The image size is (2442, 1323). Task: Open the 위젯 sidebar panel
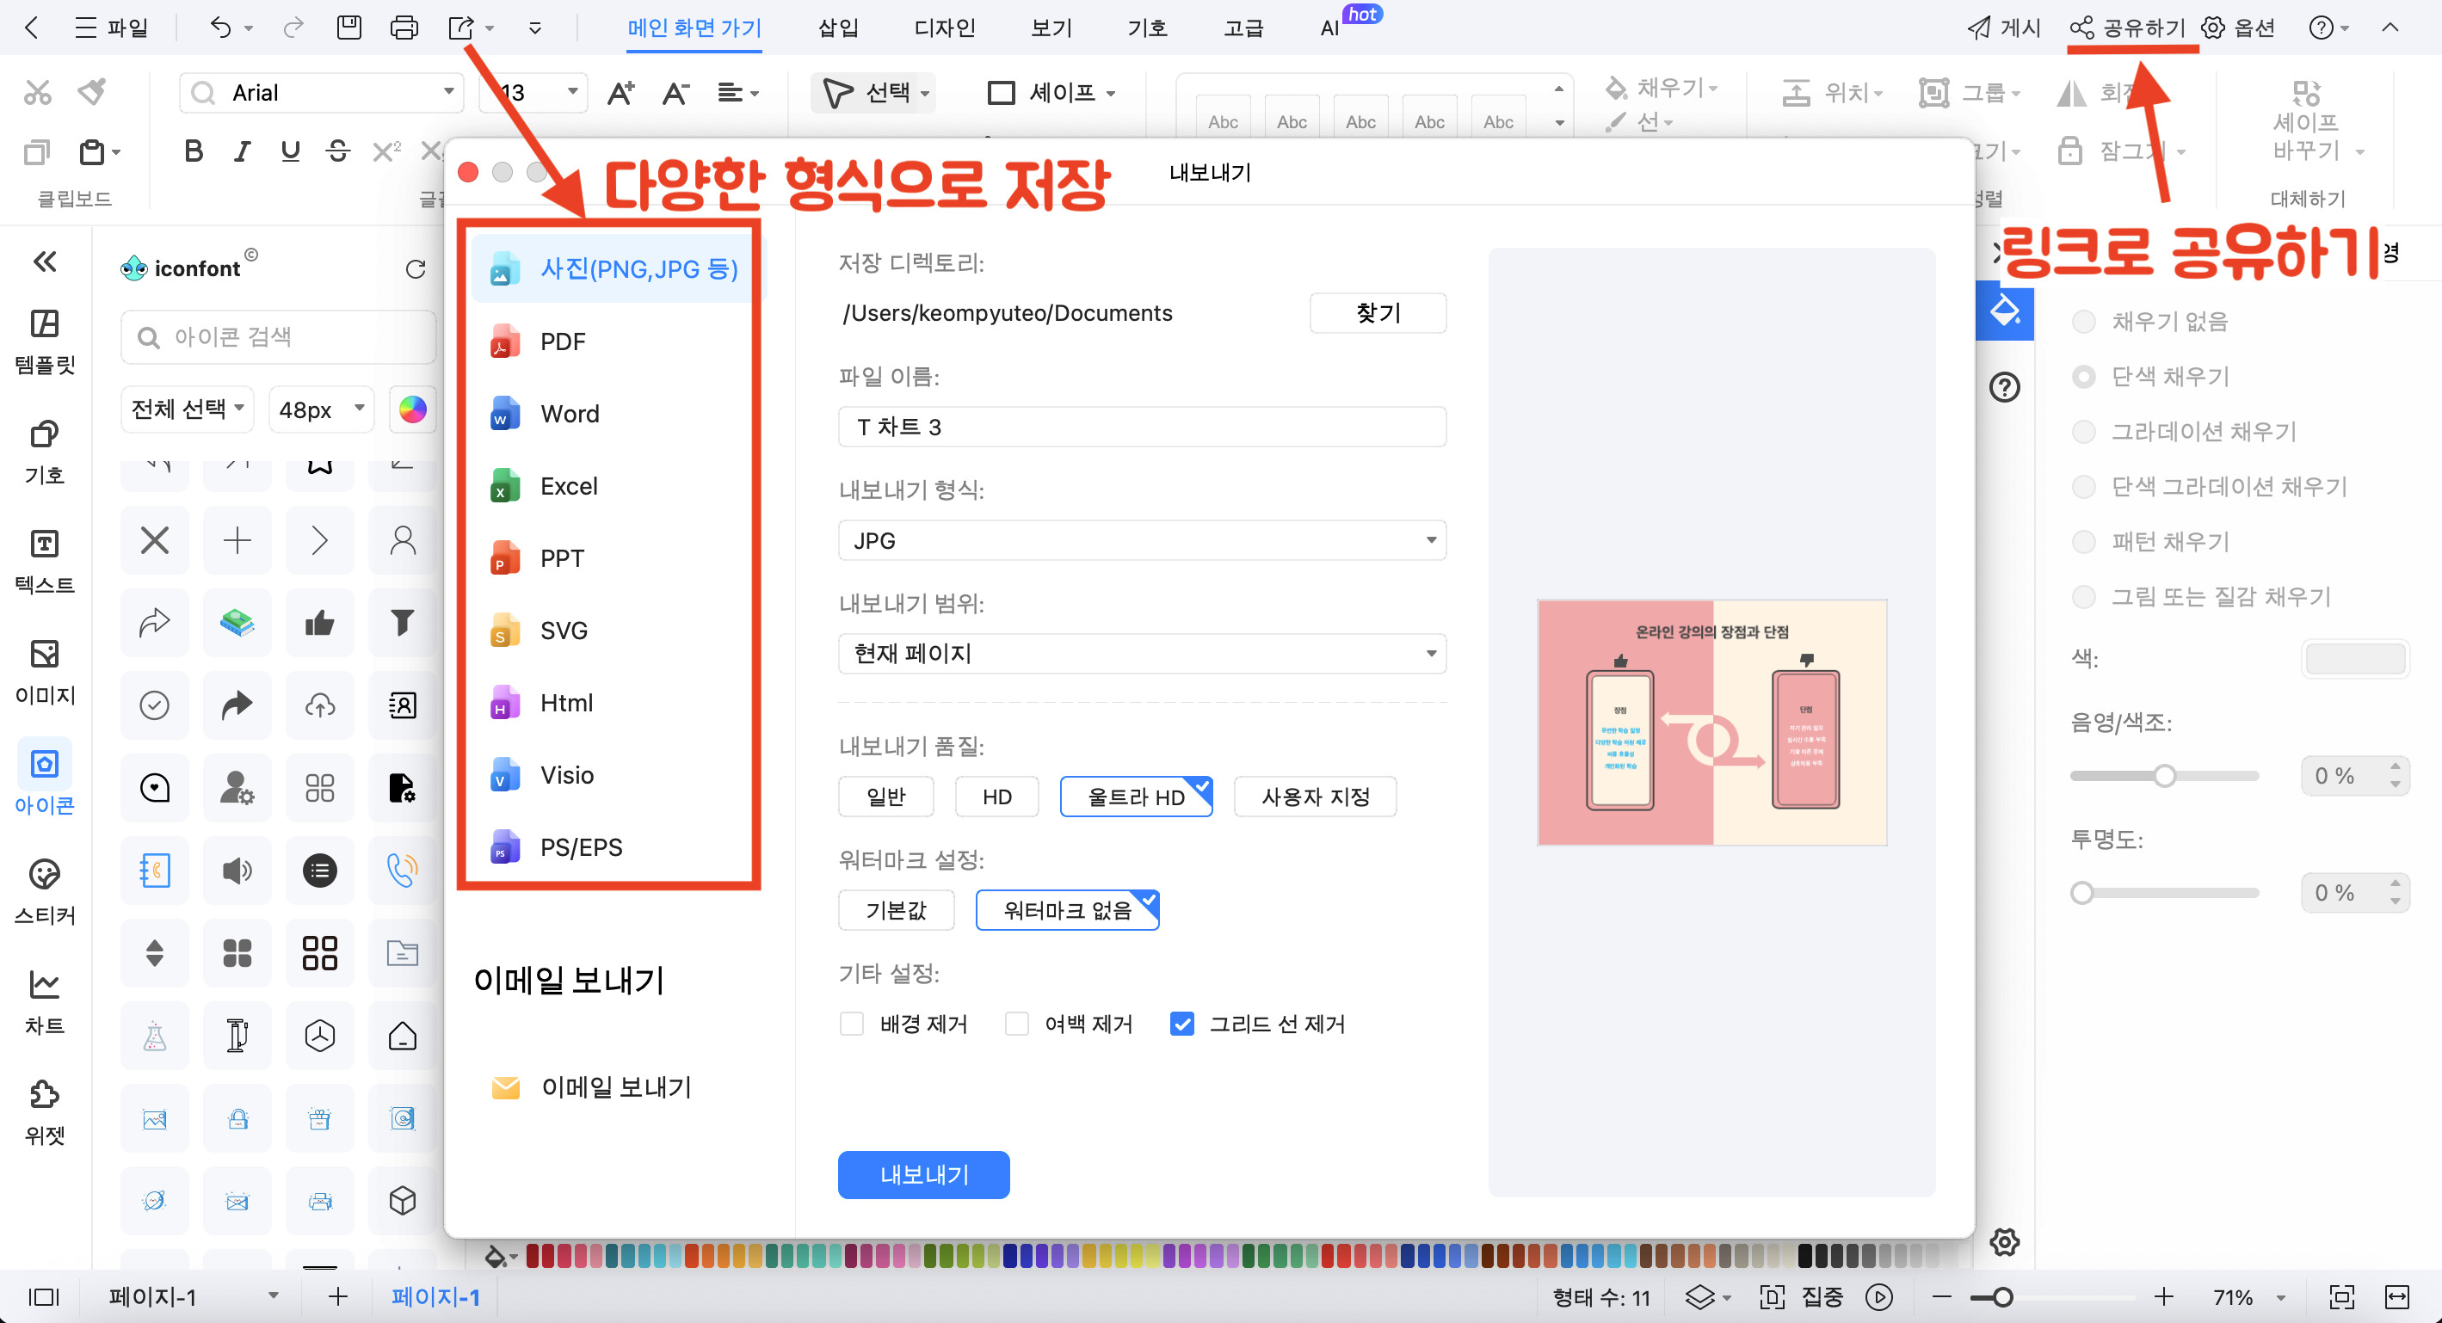coord(45,1112)
